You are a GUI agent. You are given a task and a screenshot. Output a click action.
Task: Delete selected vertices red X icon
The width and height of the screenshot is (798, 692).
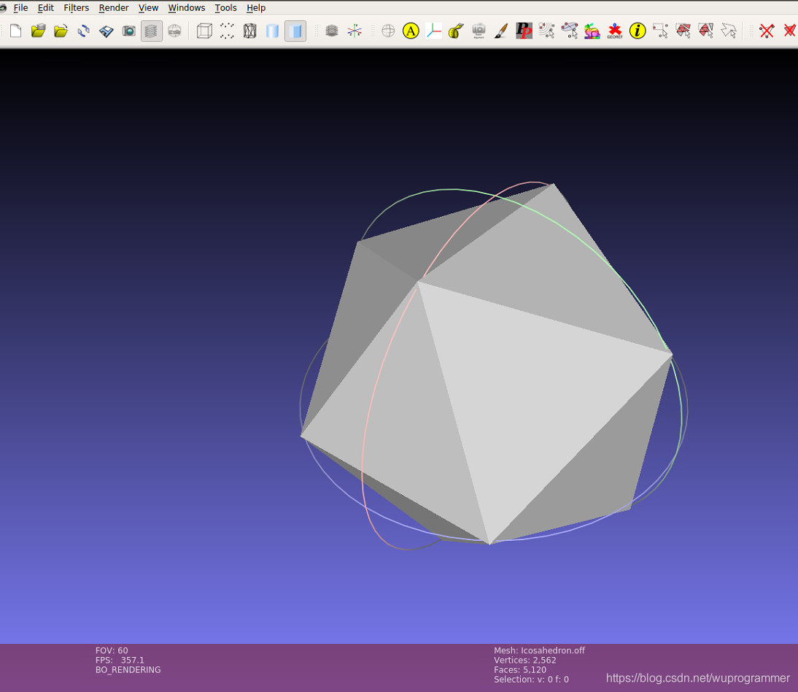point(767,31)
